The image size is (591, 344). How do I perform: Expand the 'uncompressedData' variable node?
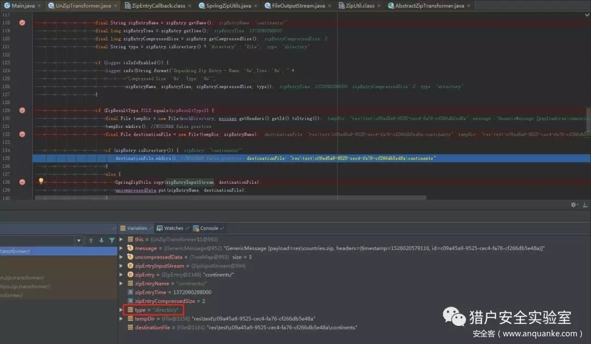pyautogui.click(x=121, y=257)
